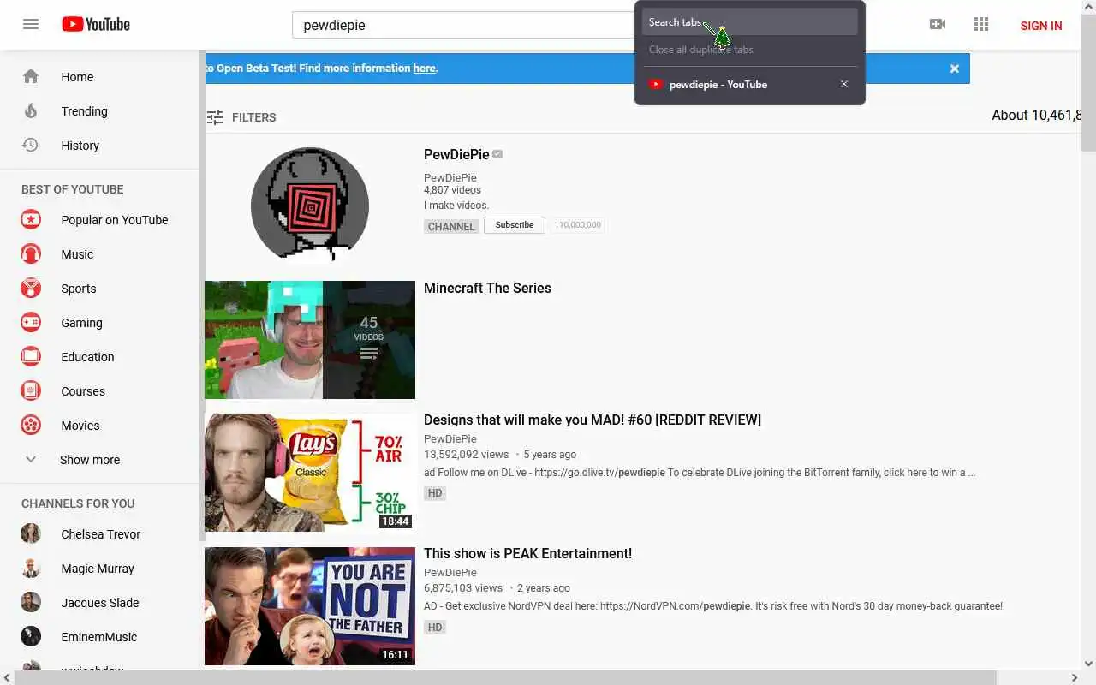
Task: Dismiss the blue beta test banner
Action: (955, 68)
